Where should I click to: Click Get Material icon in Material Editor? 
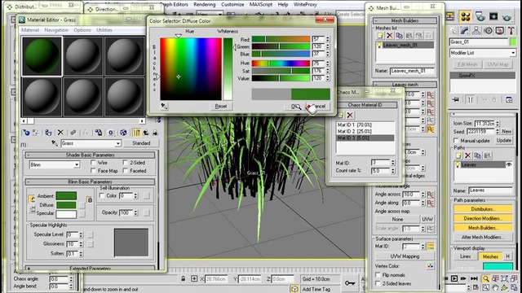click(x=26, y=133)
